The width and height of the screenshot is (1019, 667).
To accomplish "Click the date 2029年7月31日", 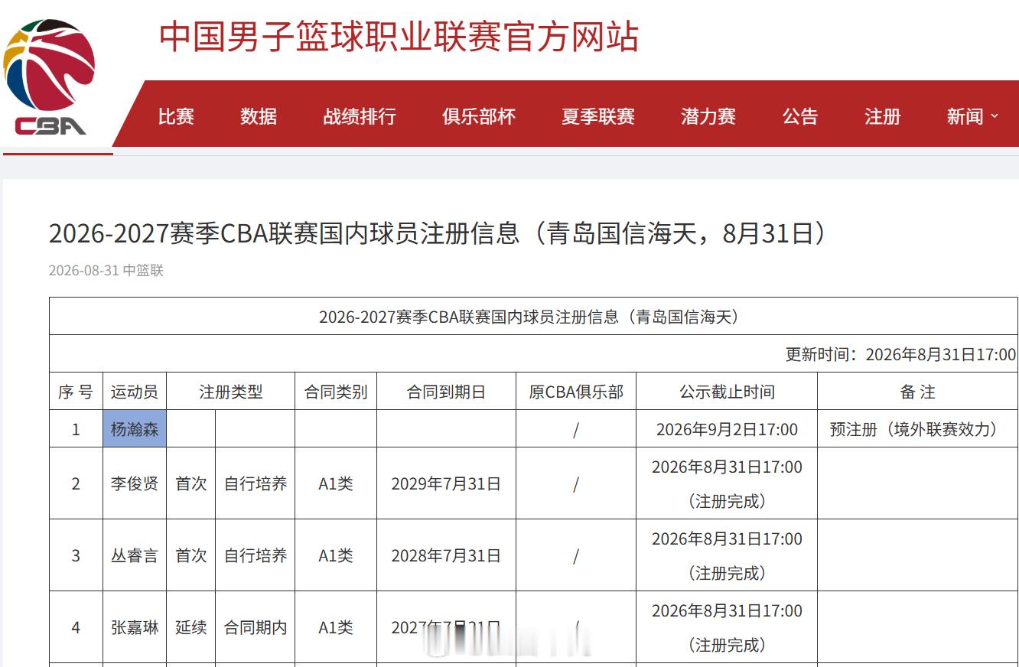I will [x=446, y=483].
